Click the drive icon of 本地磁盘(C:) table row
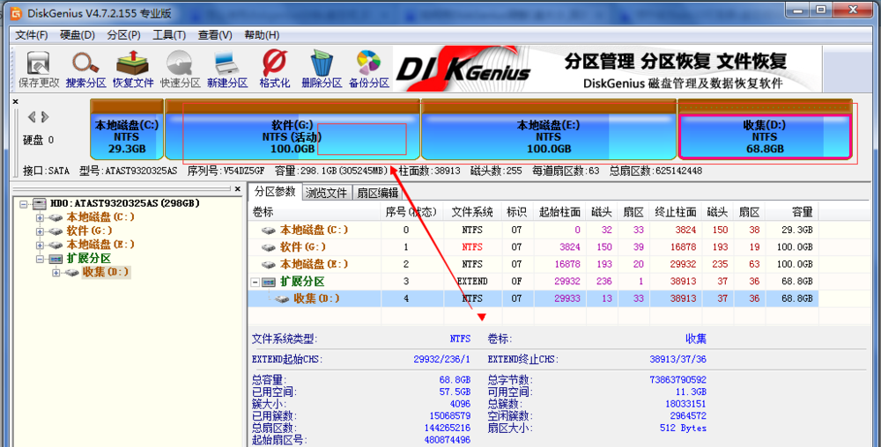 [269, 230]
